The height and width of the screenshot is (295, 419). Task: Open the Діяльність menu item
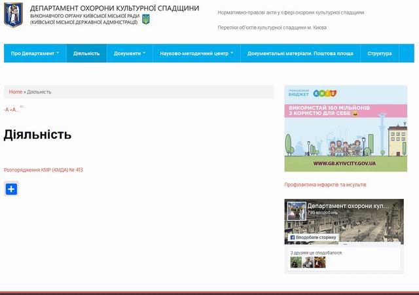86,54
